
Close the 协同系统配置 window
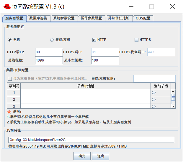[172, 7]
